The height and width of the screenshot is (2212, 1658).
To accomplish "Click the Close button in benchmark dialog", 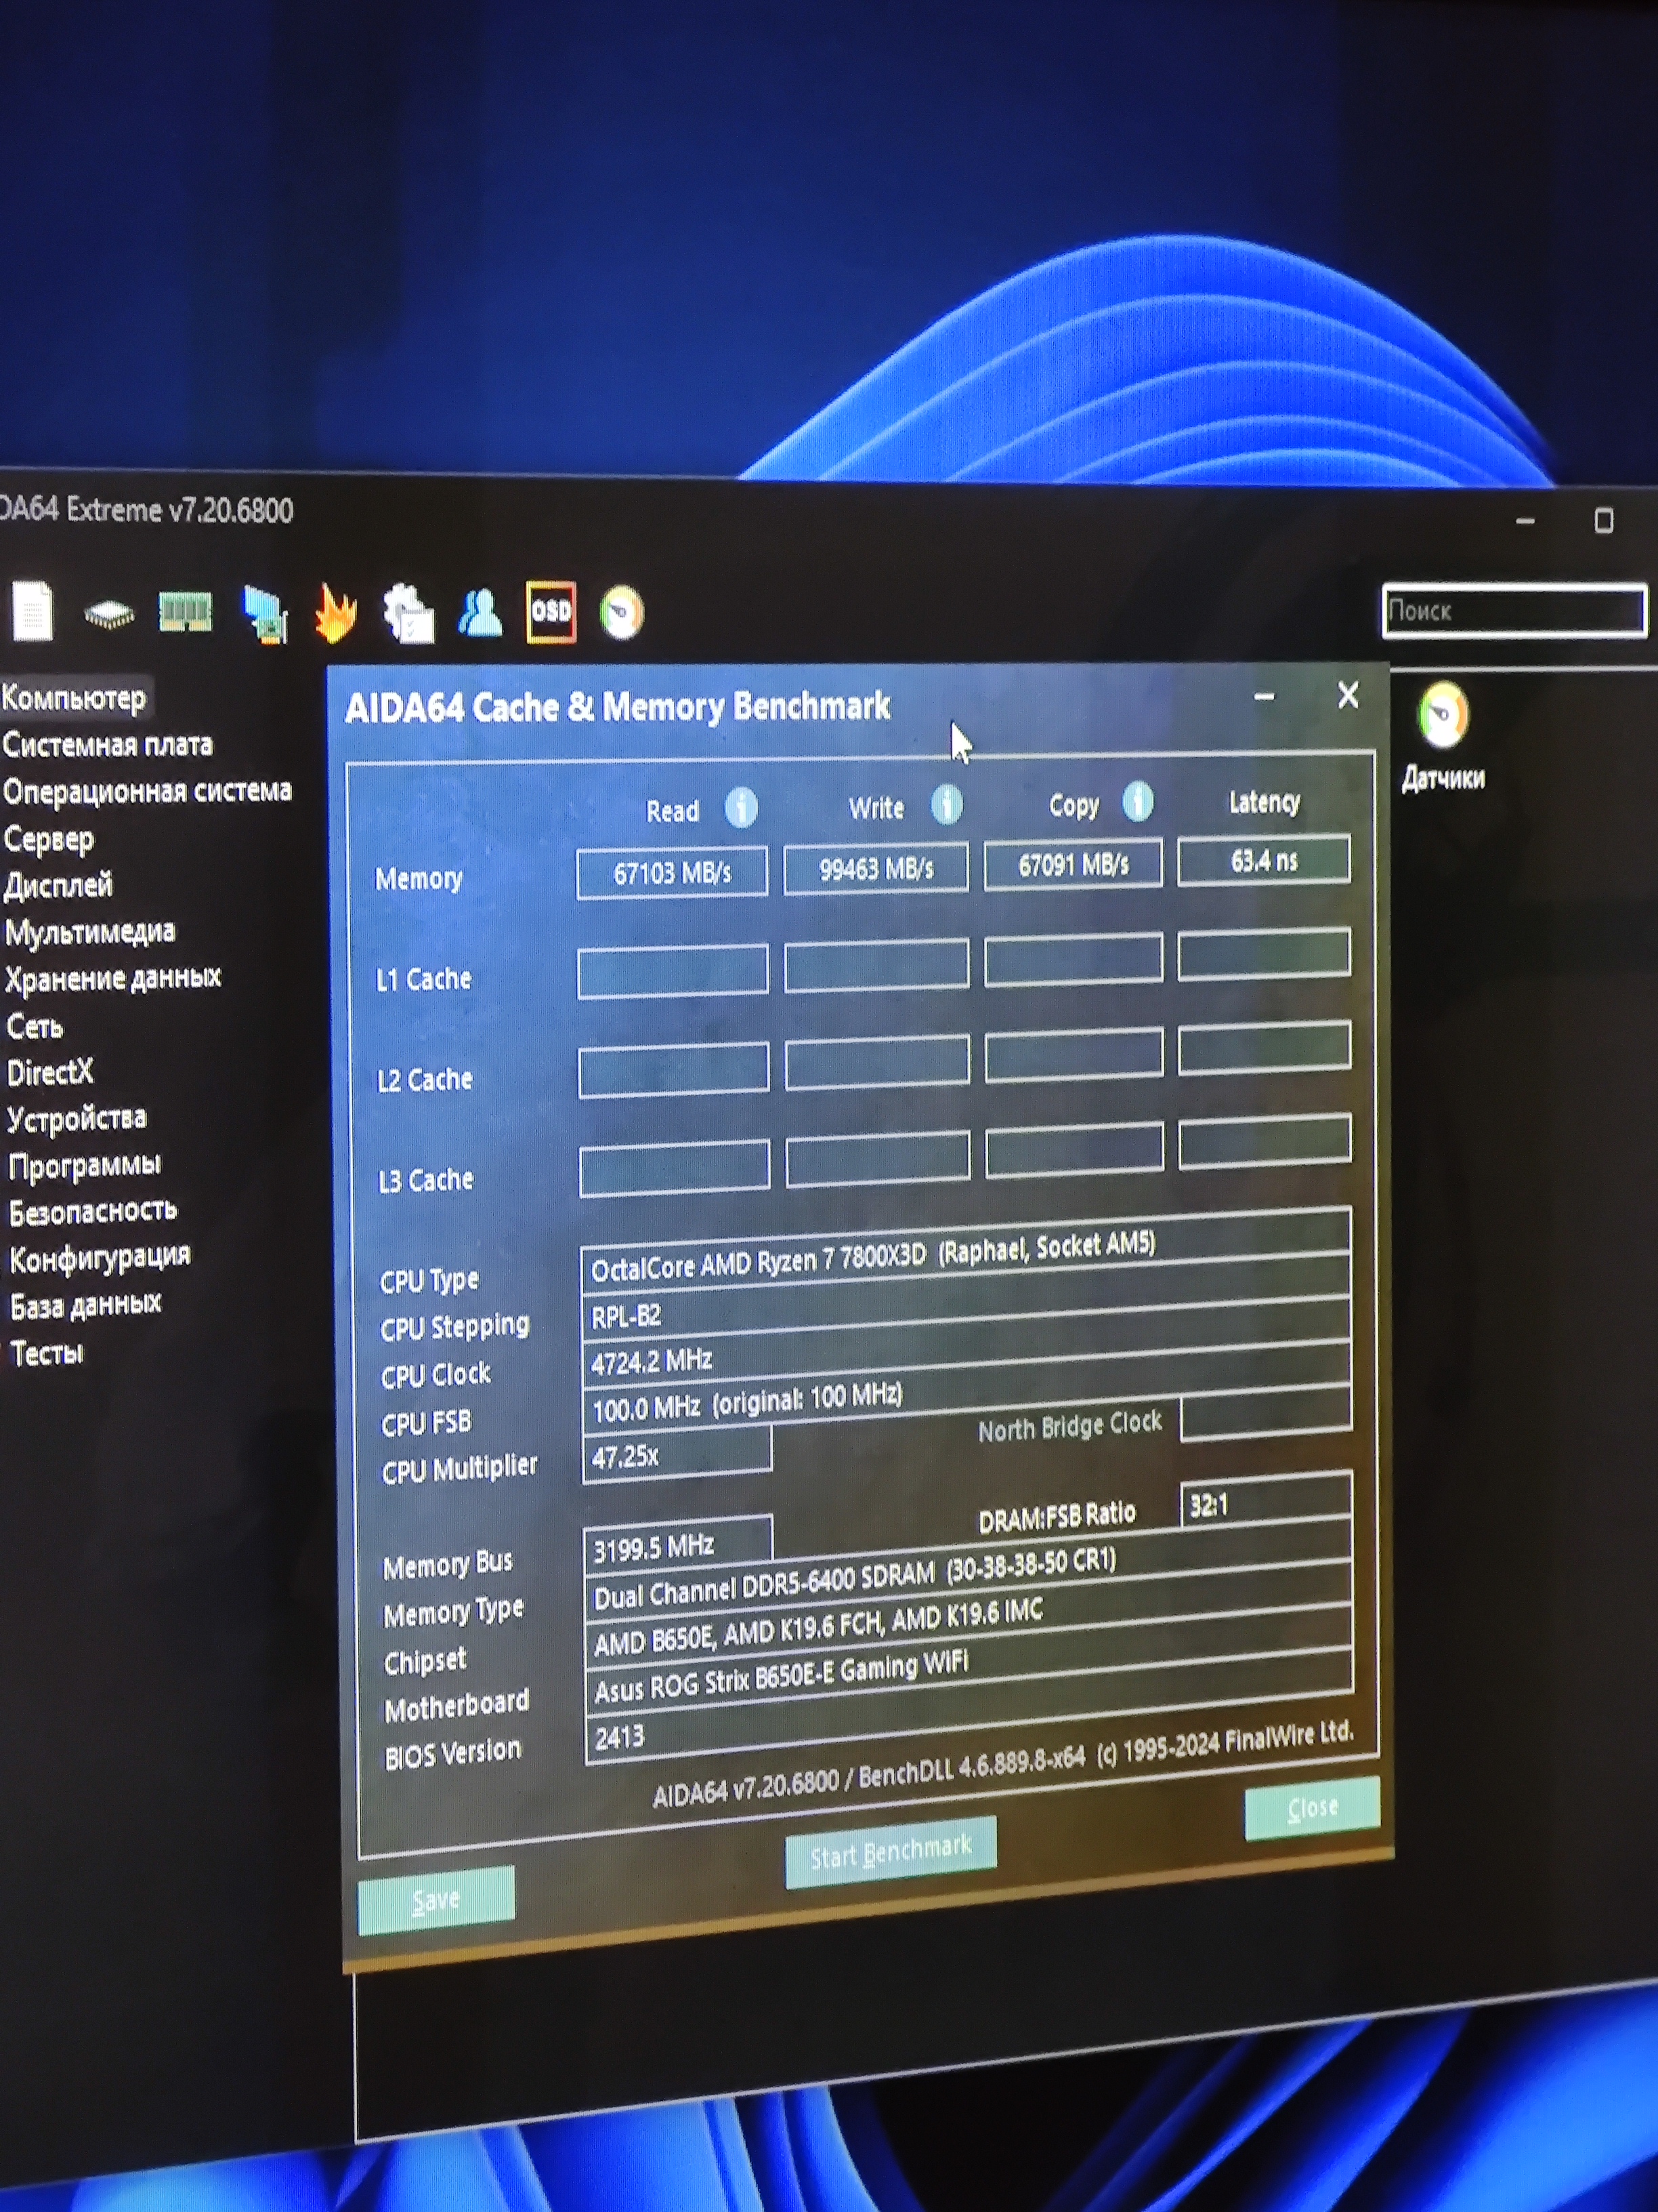I will pyautogui.click(x=1311, y=1808).
